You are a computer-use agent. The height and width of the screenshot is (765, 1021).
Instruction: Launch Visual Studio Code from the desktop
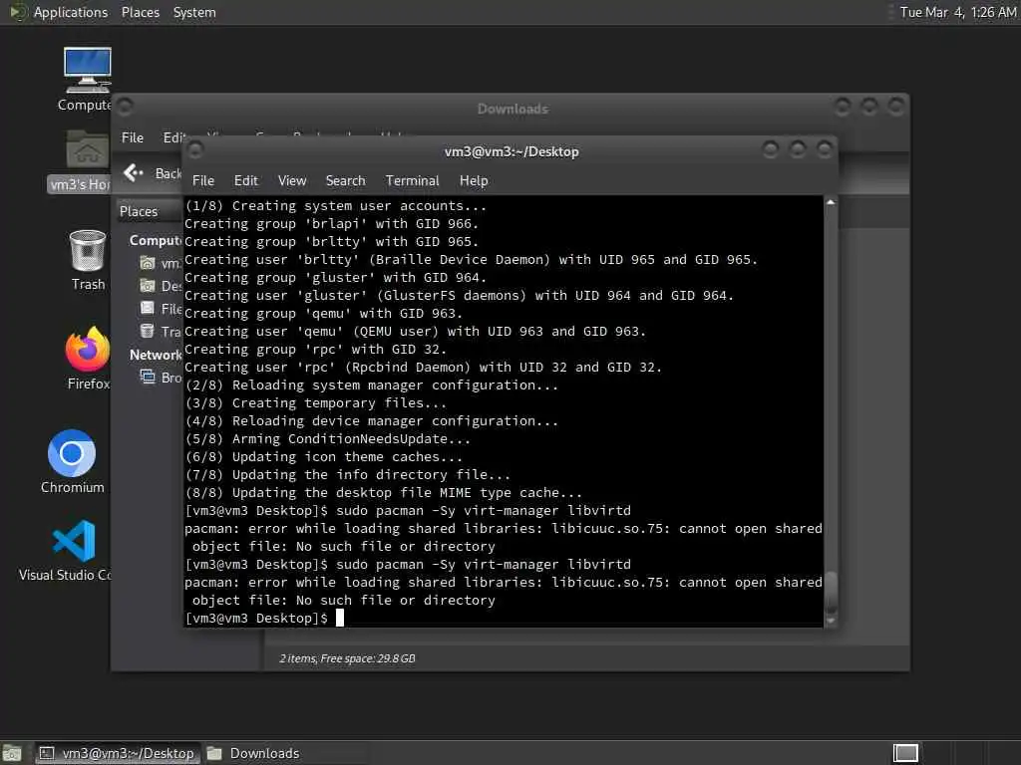coord(74,541)
